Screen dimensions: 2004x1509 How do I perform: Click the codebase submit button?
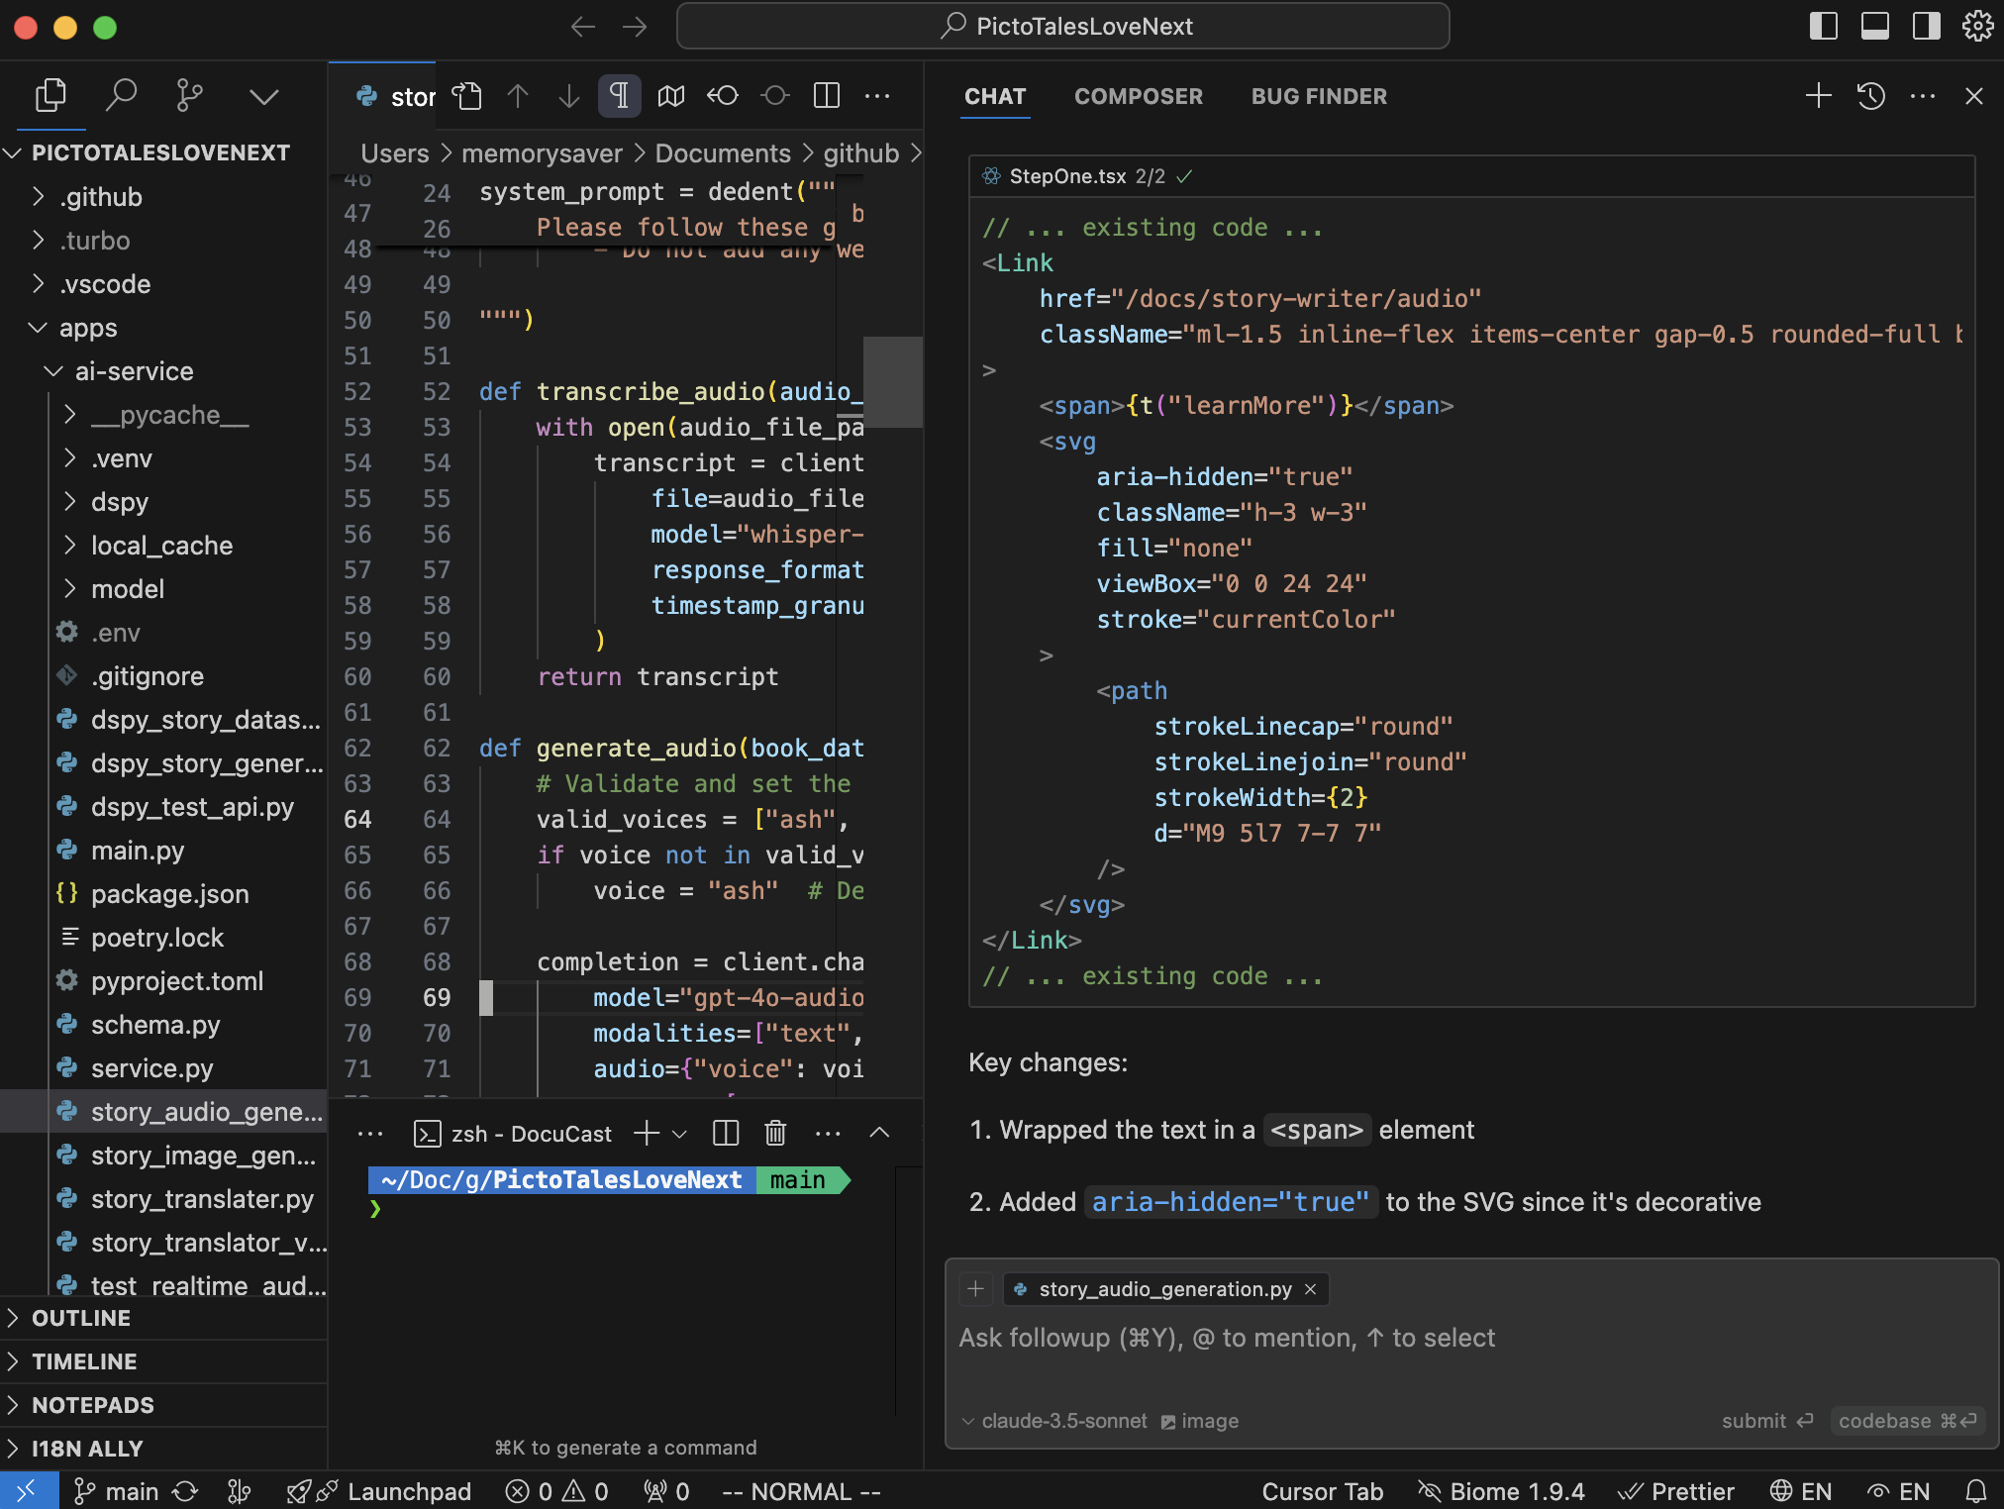coord(1906,1421)
